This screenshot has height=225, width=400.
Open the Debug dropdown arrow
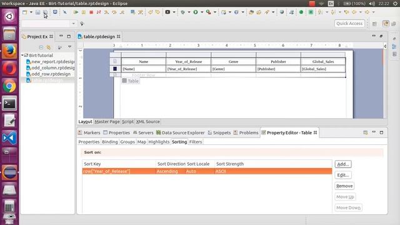point(189,12)
